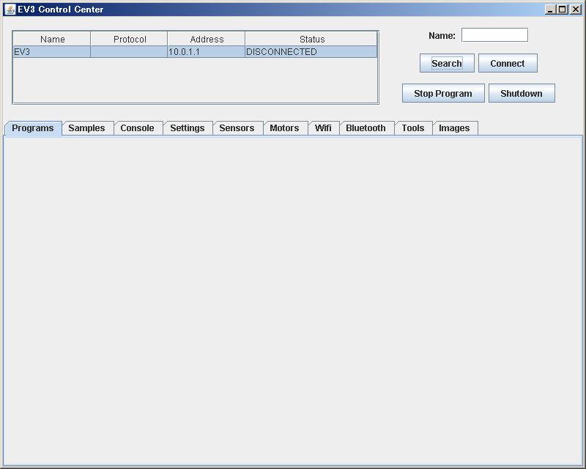586x469 pixels.
Task: Click the empty Protocol cell of EV3 row
Action: (129, 51)
